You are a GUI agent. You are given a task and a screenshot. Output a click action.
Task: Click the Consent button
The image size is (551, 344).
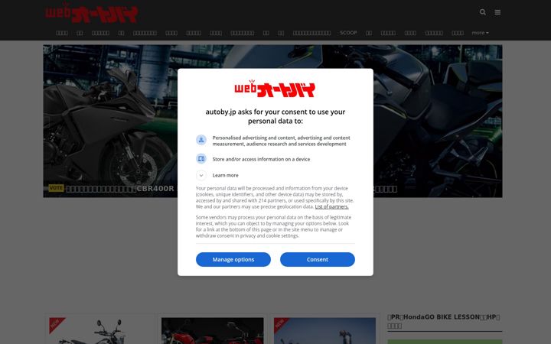318,259
